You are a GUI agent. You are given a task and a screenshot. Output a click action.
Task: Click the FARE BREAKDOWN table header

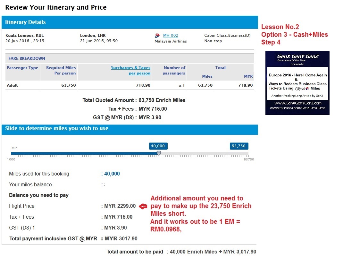27,58
